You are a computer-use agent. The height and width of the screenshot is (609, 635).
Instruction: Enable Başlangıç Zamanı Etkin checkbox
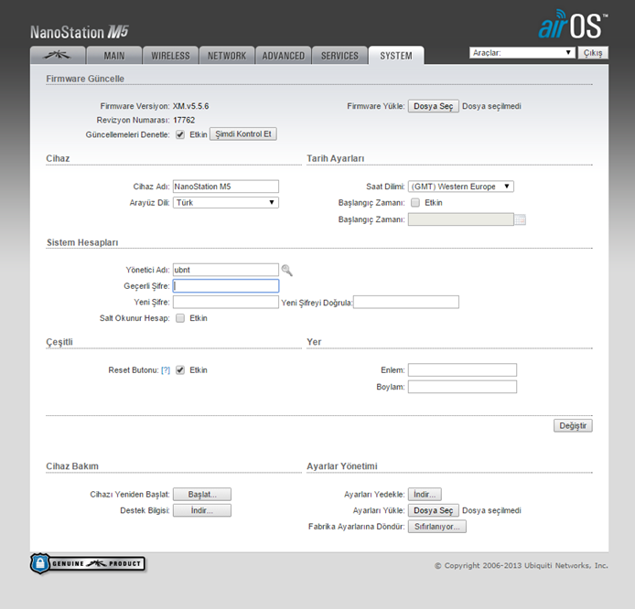click(x=415, y=203)
